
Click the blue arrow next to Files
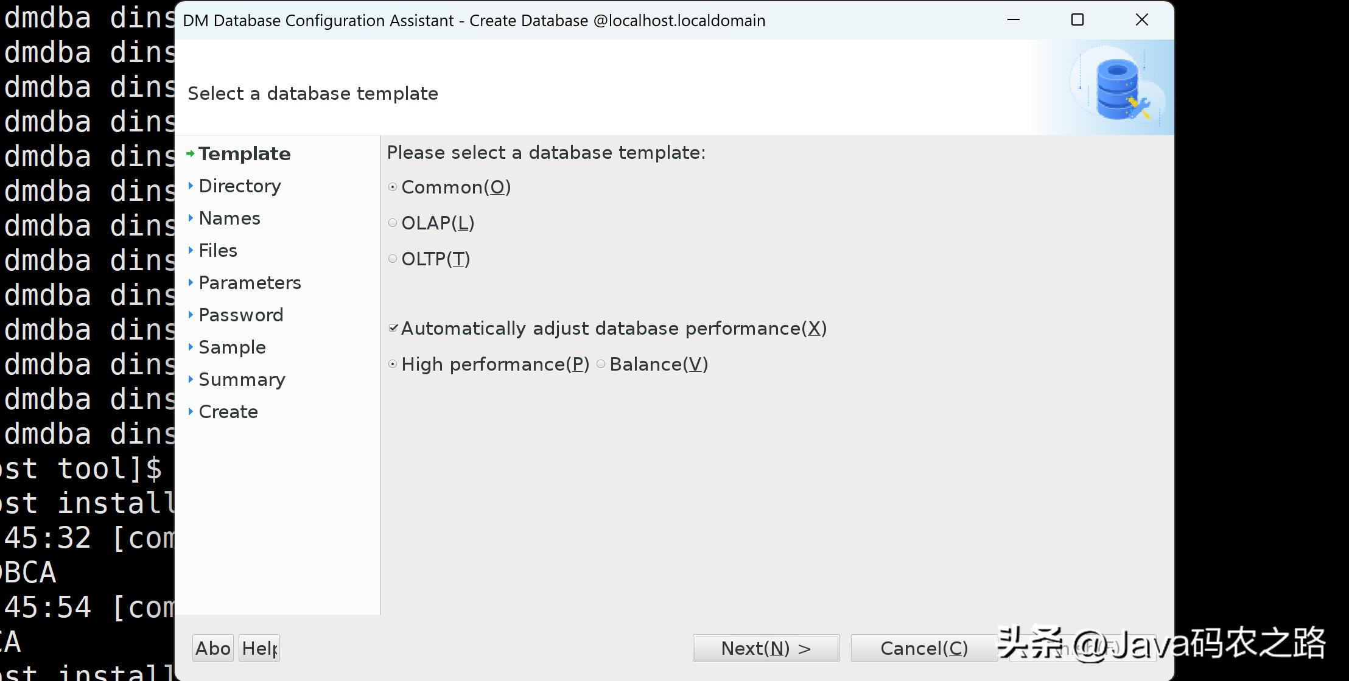point(191,250)
